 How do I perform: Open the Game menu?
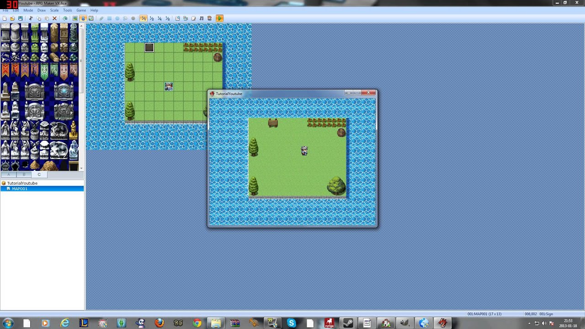(81, 10)
